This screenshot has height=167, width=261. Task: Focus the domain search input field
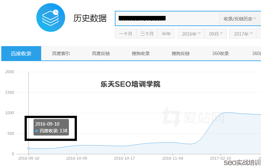click(167, 18)
